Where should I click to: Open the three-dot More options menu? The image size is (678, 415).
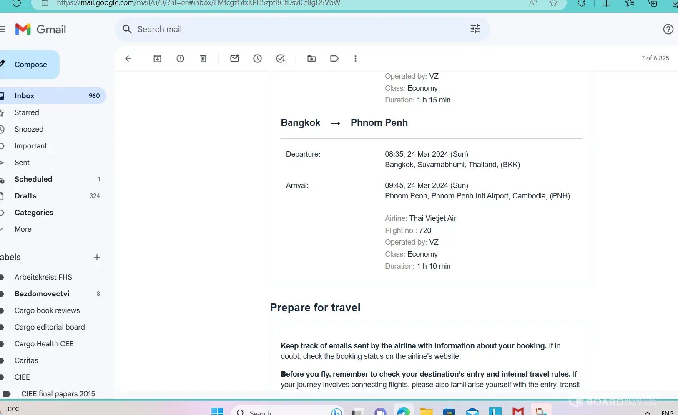(x=355, y=59)
